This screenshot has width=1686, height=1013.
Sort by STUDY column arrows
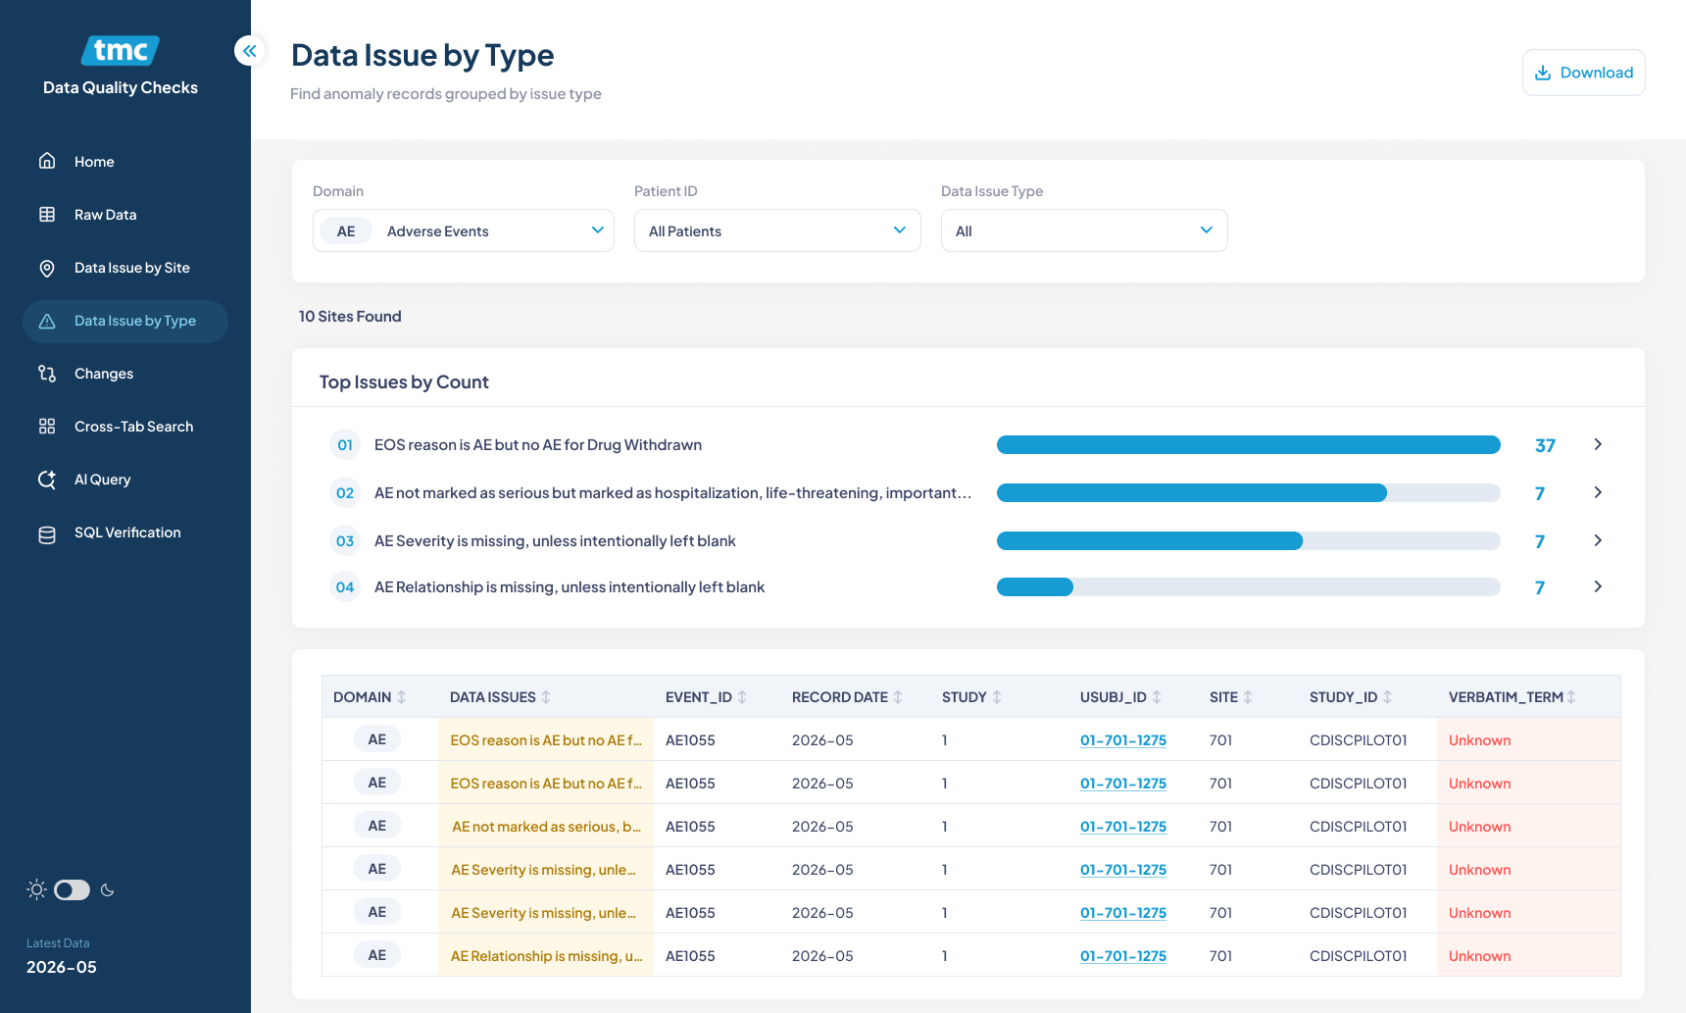[x=998, y=697]
